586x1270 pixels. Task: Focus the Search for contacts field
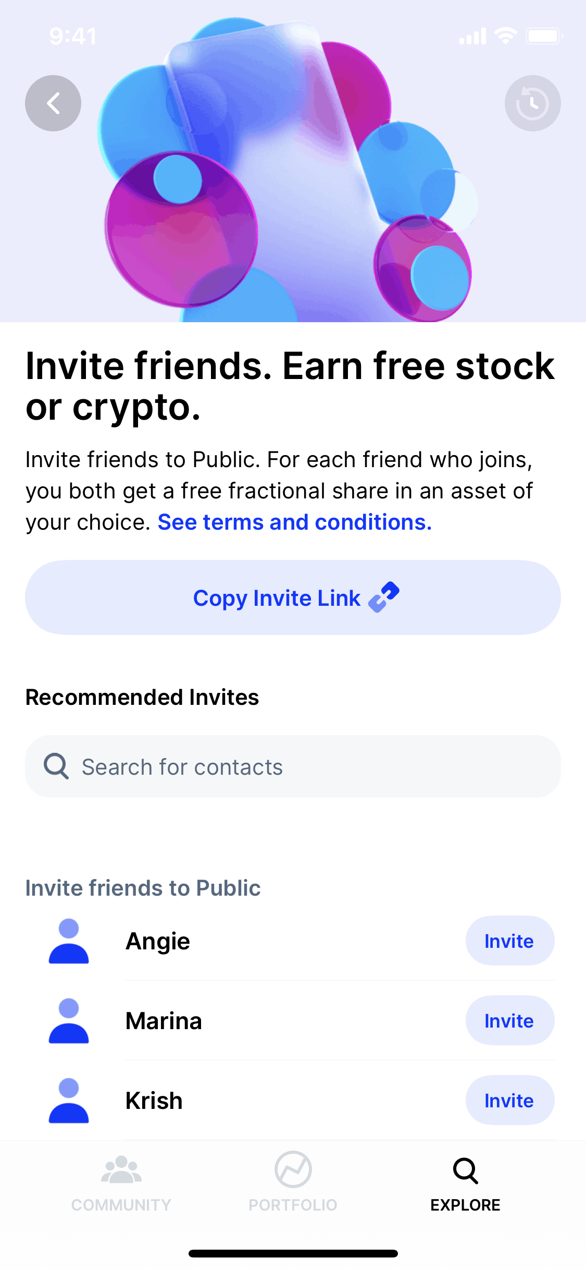click(313, 766)
